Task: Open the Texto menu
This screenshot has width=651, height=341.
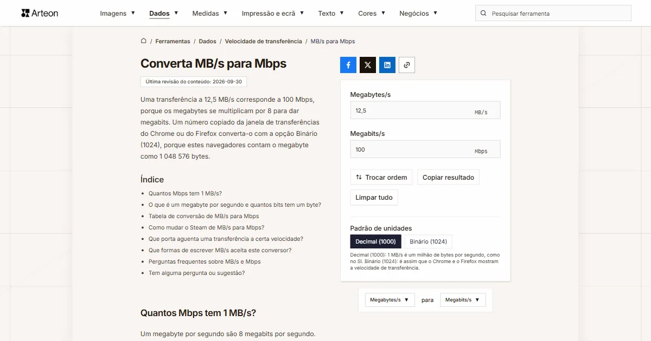Action: click(x=331, y=14)
